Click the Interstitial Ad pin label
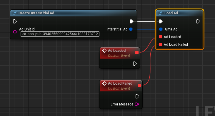Screen dimensions: 215x116 pos(117,29)
